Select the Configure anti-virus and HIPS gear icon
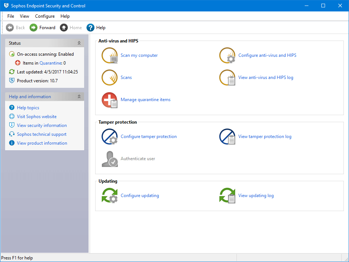The height and width of the screenshot is (262, 349). tap(227, 55)
